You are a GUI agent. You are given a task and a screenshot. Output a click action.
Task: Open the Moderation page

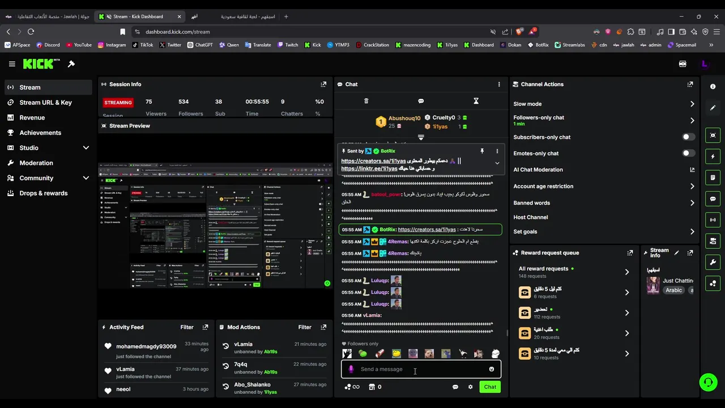(48, 163)
